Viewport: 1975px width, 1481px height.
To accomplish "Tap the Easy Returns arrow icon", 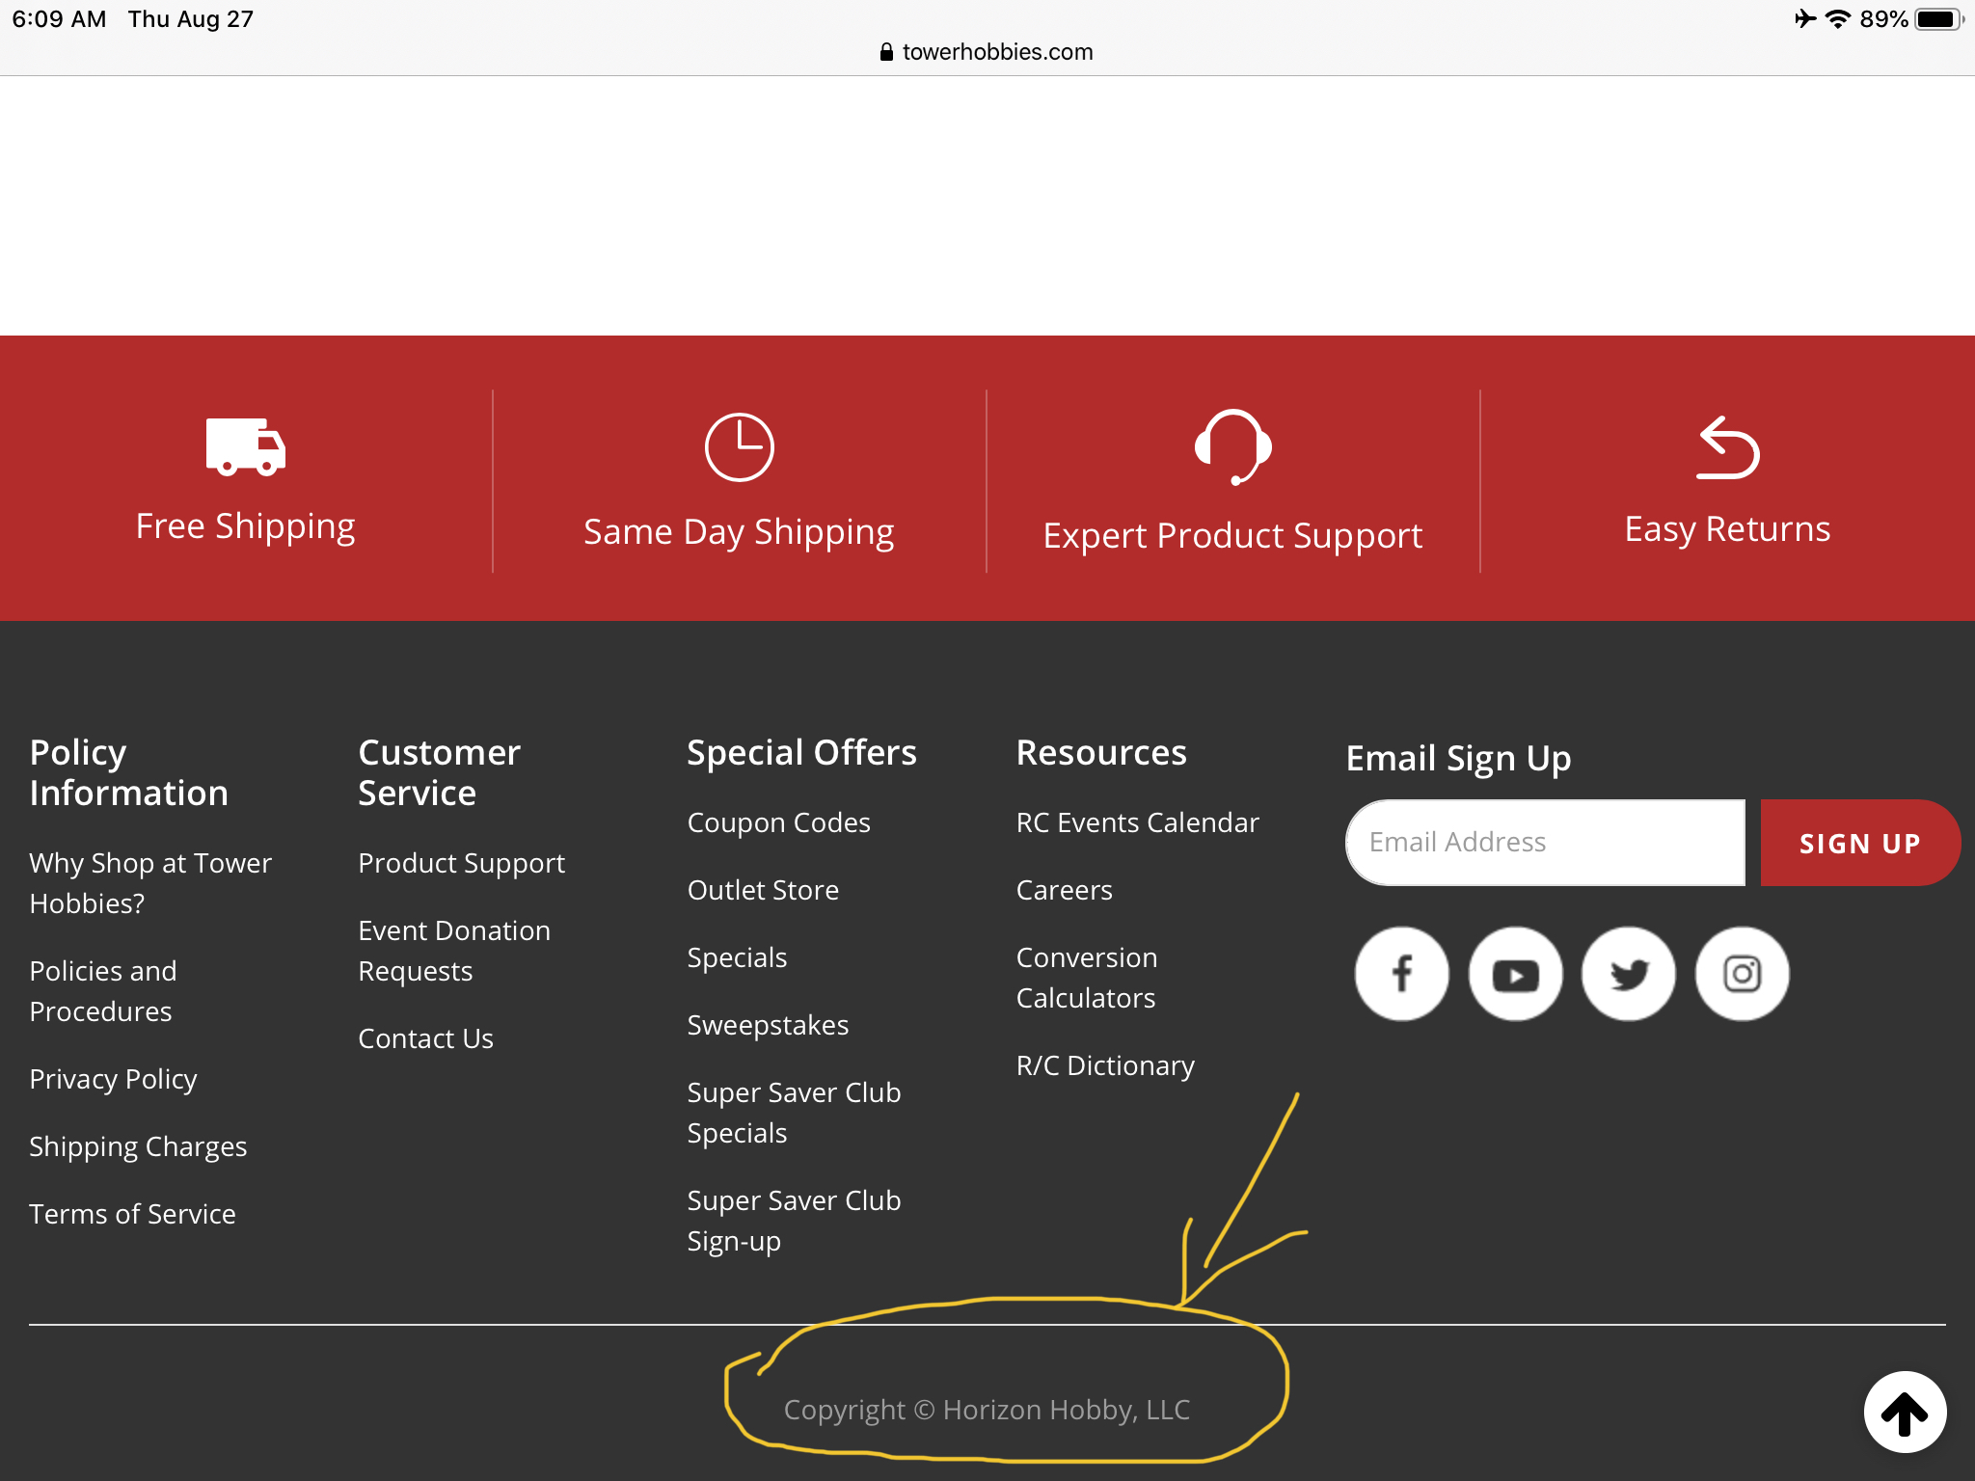I will tap(1727, 448).
